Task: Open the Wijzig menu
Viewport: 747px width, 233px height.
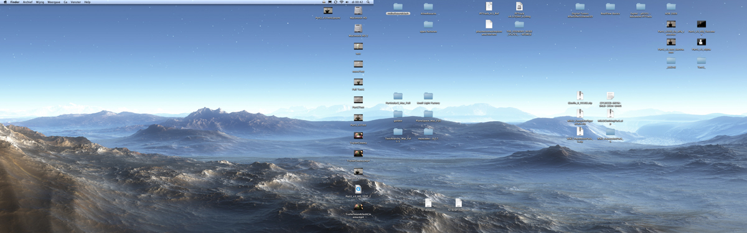Action: tap(40, 2)
